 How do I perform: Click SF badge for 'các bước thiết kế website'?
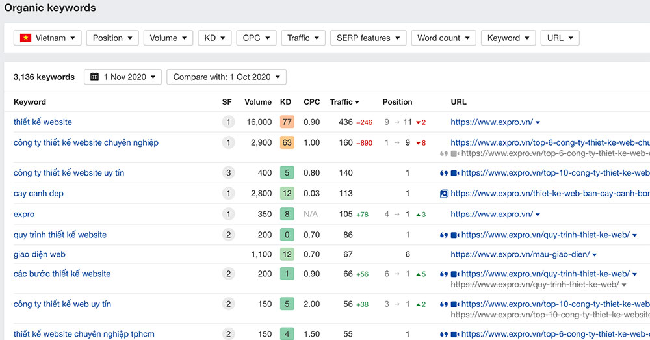pyautogui.click(x=228, y=274)
